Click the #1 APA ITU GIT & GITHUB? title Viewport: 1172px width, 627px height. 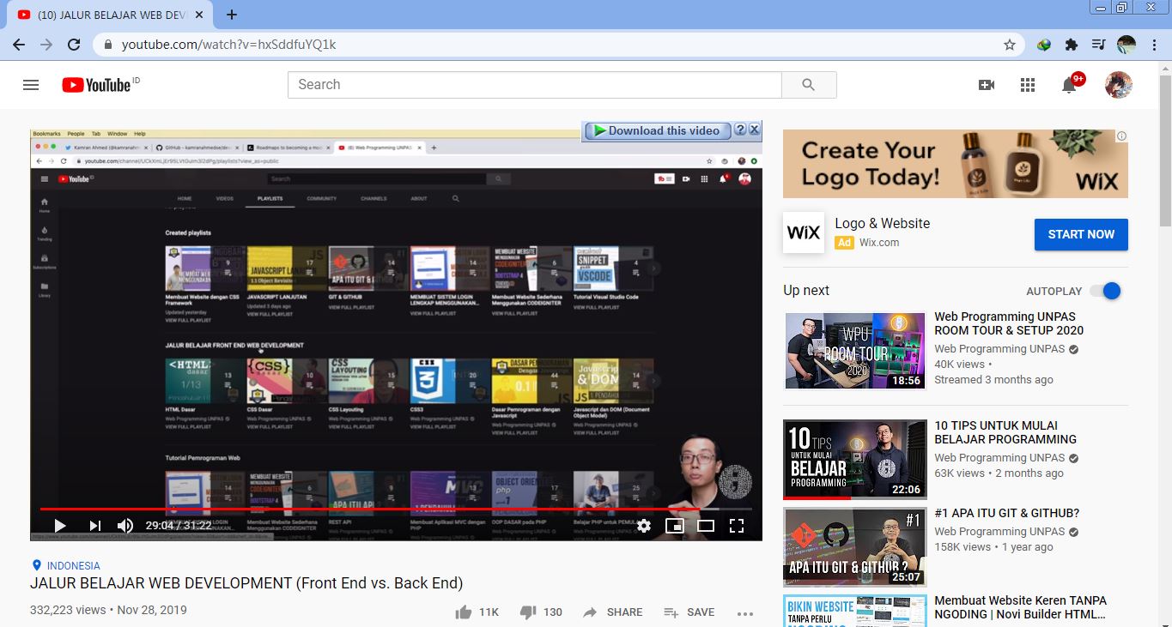(x=1007, y=513)
